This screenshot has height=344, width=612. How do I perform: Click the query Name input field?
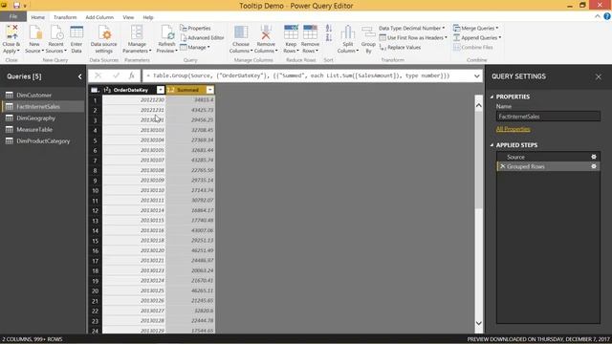548,117
